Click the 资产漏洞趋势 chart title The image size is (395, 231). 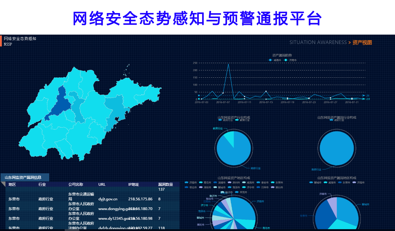point(282,55)
